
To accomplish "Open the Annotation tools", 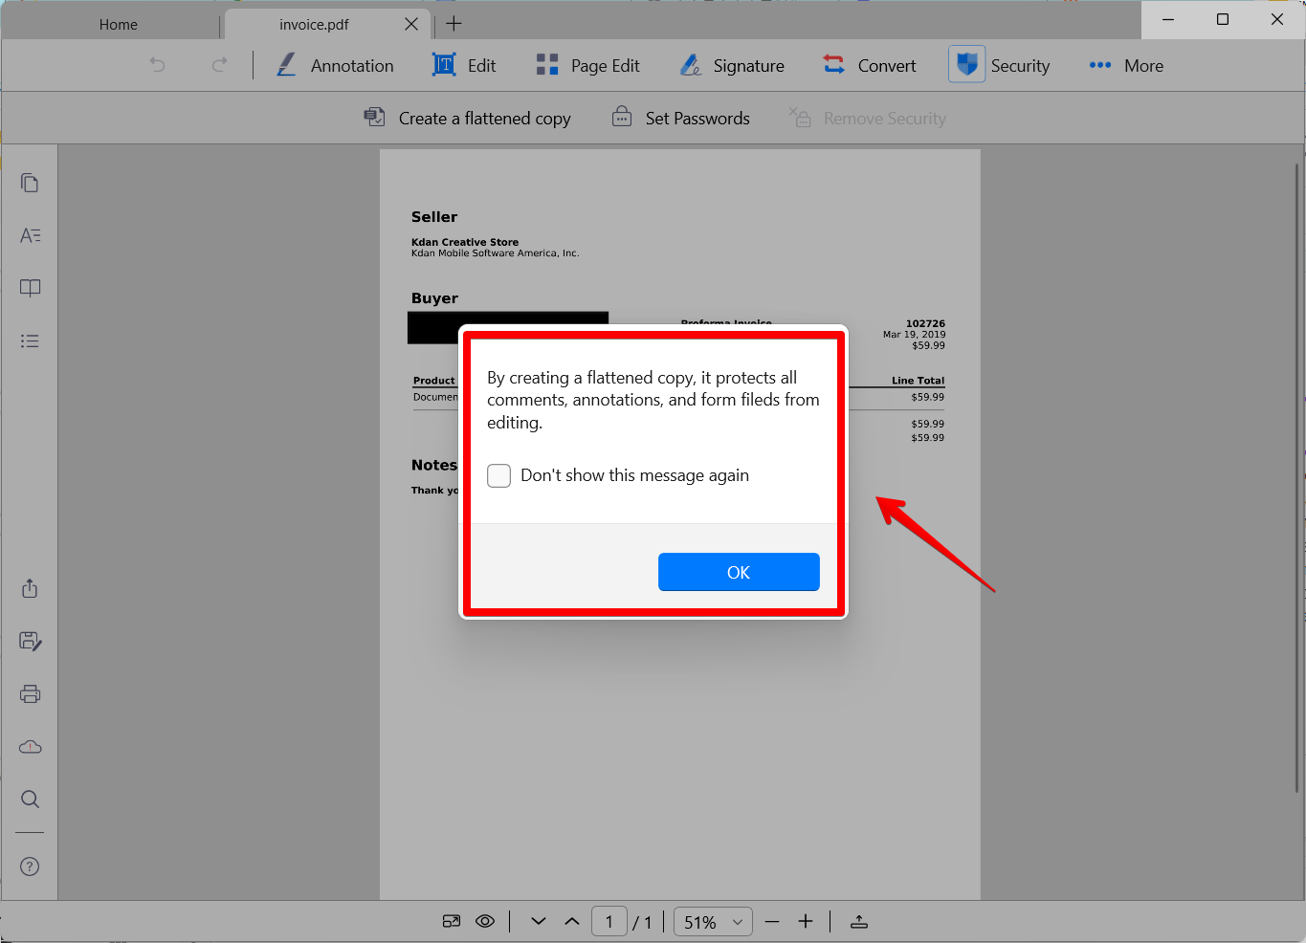I will (x=335, y=65).
